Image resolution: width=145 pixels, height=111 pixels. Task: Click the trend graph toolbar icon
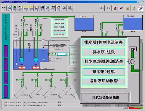(37, 8)
